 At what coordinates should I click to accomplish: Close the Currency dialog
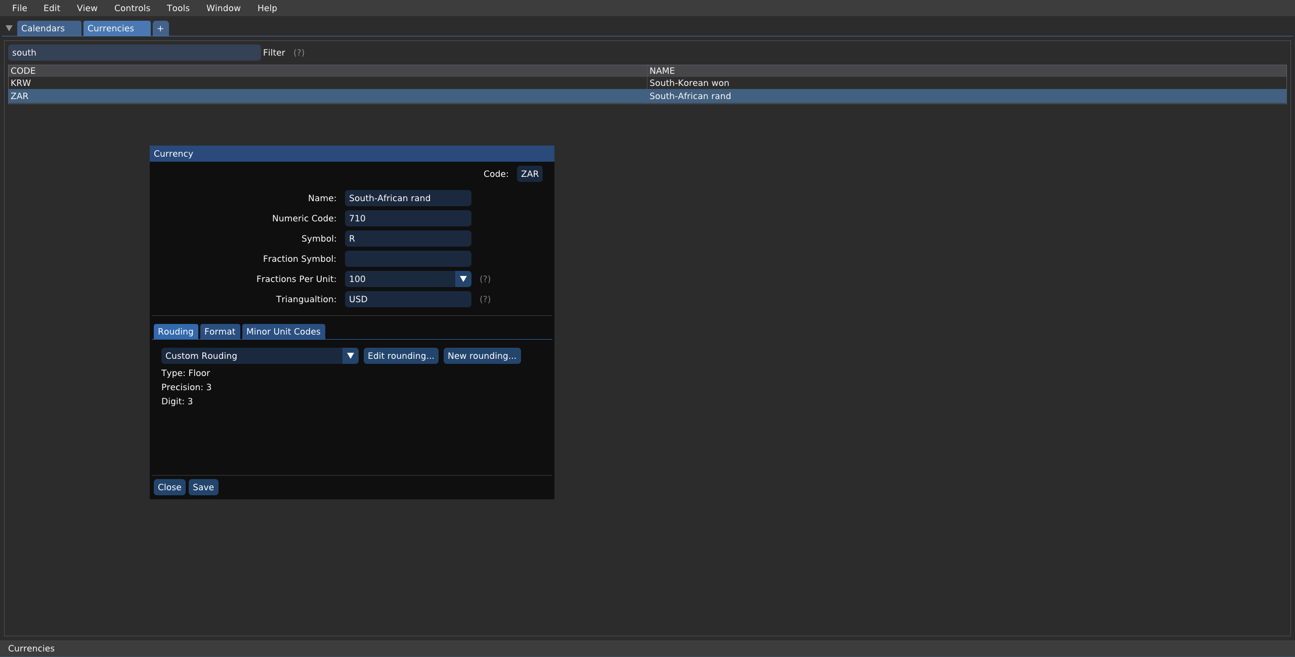(169, 487)
